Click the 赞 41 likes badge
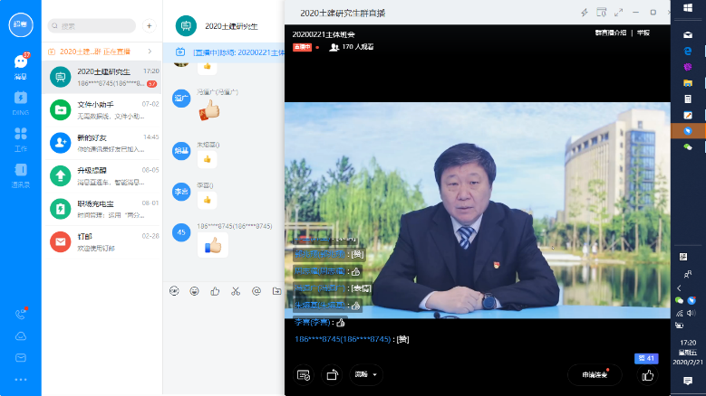This screenshot has width=706, height=396. pyautogui.click(x=646, y=358)
